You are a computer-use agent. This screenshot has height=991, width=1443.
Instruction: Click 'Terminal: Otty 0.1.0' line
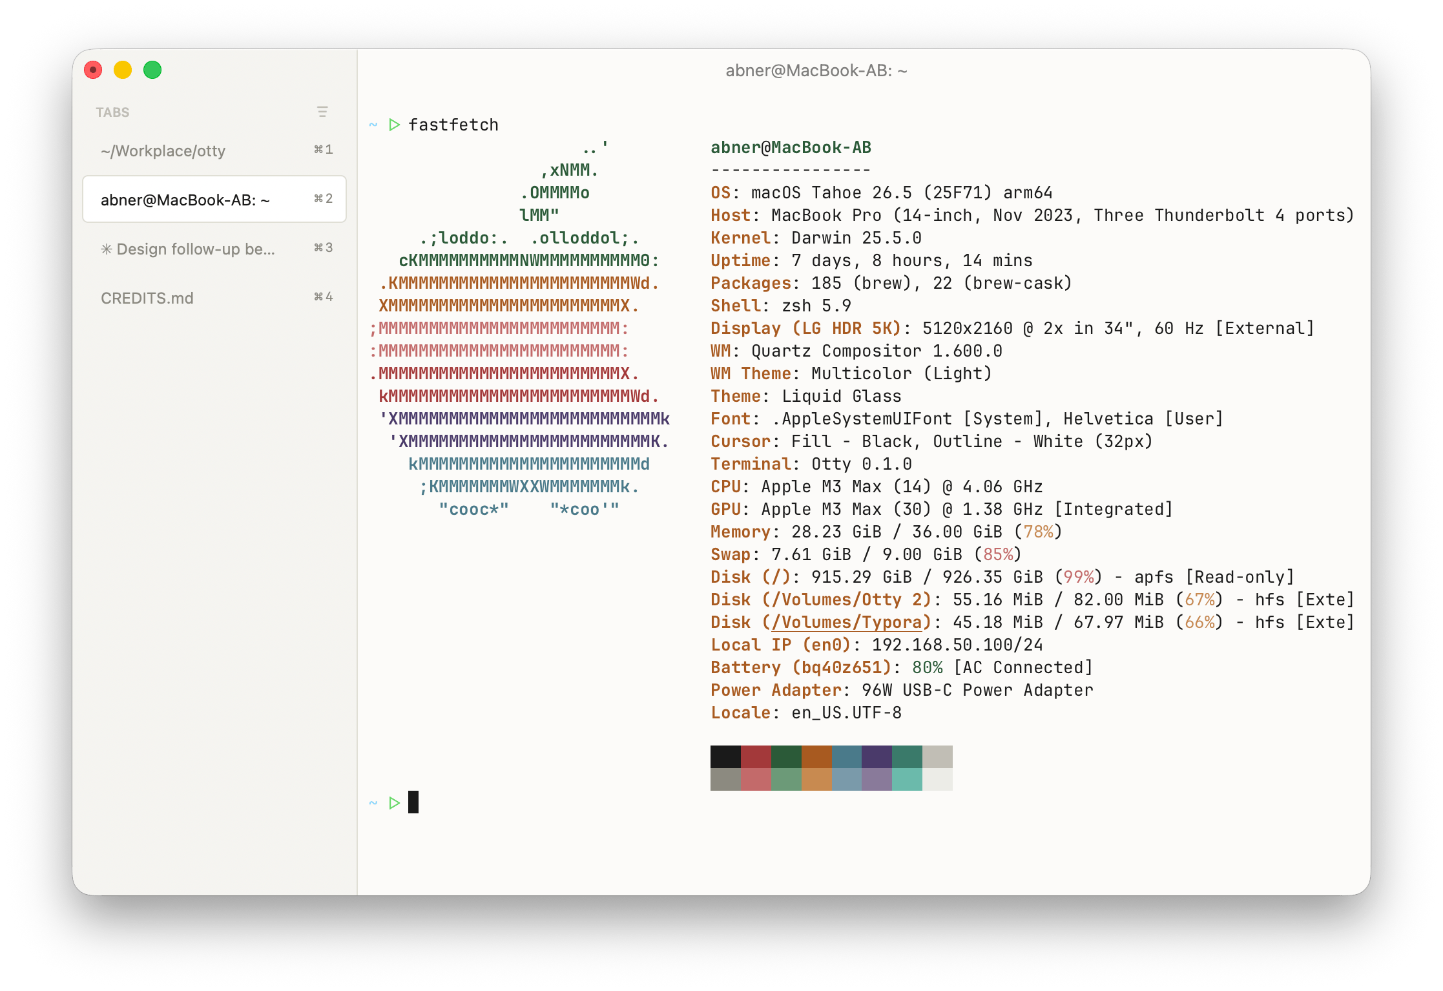click(x=811, y=464)
